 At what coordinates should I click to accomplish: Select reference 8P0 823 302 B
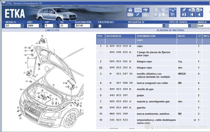click(120, 68)
